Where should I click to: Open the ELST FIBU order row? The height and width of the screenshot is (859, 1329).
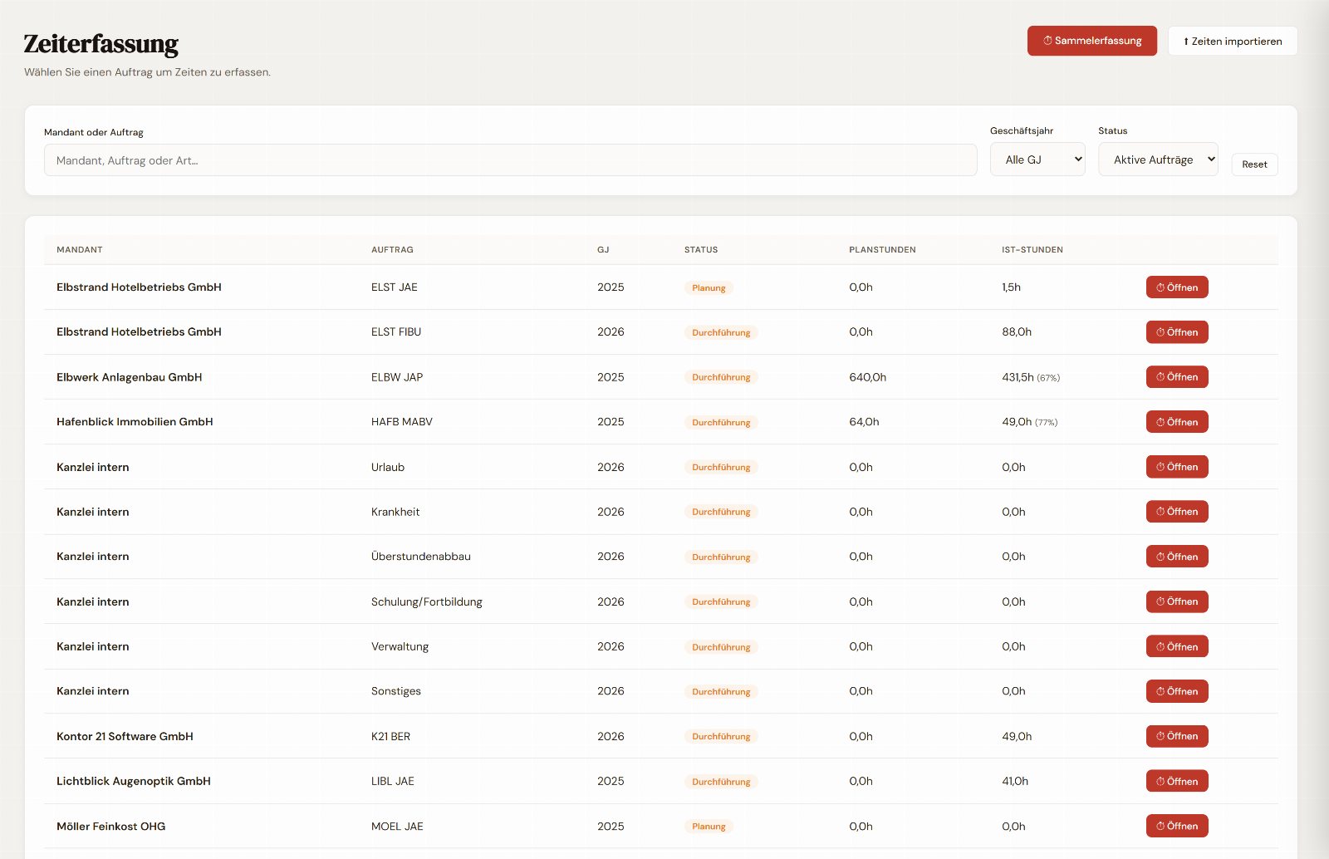point(1177,332)
